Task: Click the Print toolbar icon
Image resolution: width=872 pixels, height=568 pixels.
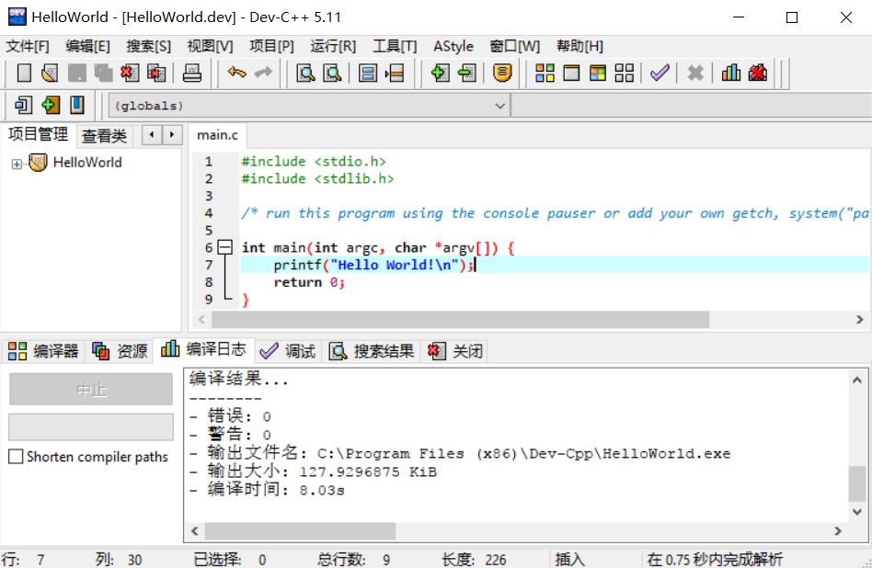Action: (192, 73)
